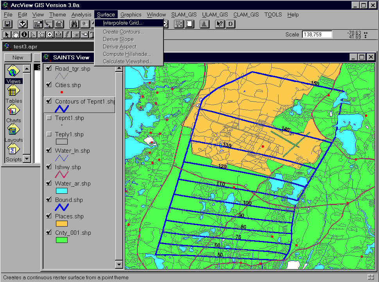
Task: Click the filmstrip icon next to dotted icon
Action: point(189,24)
